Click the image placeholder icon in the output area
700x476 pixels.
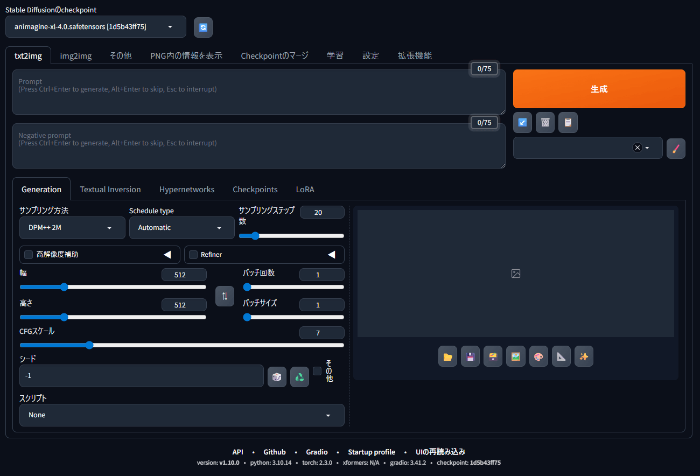pos(516,274)
